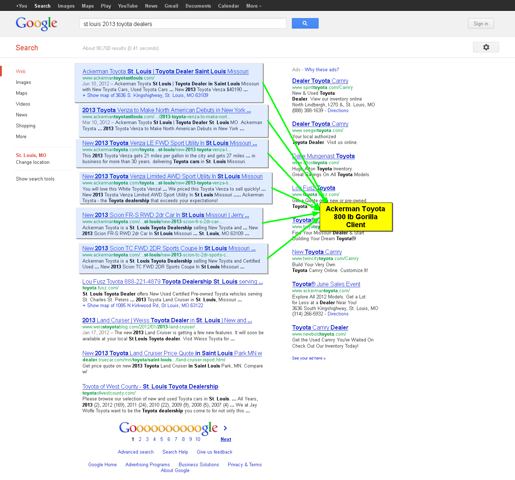Click into the search query field
515x480 pixels.
(183, 24)
